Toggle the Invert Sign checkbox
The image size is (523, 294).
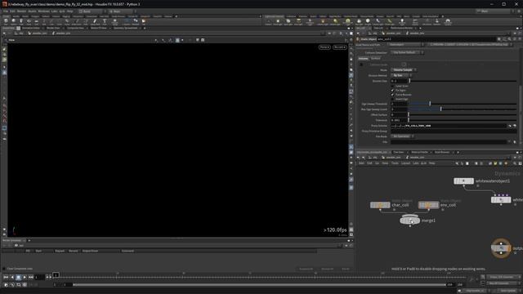[392, 99]
